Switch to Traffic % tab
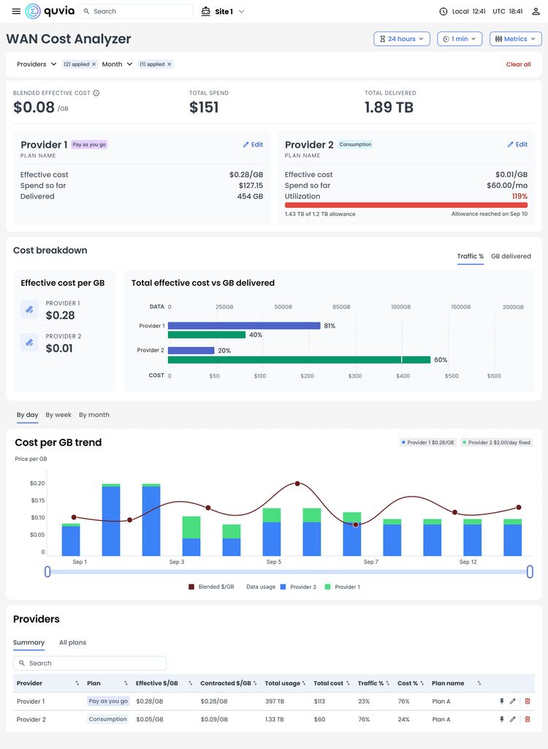548x749 pixels. click(471, 257)
